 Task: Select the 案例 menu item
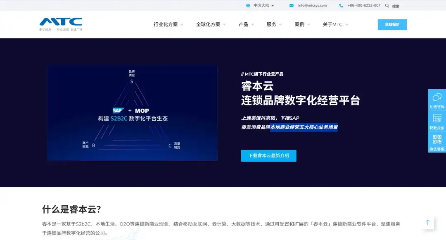300,24
